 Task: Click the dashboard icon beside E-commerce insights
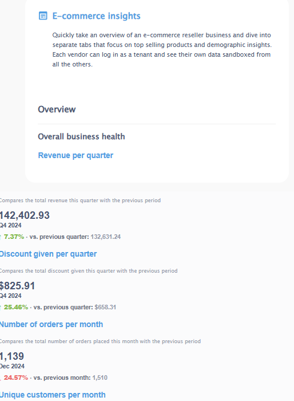(x=43, y=16)
